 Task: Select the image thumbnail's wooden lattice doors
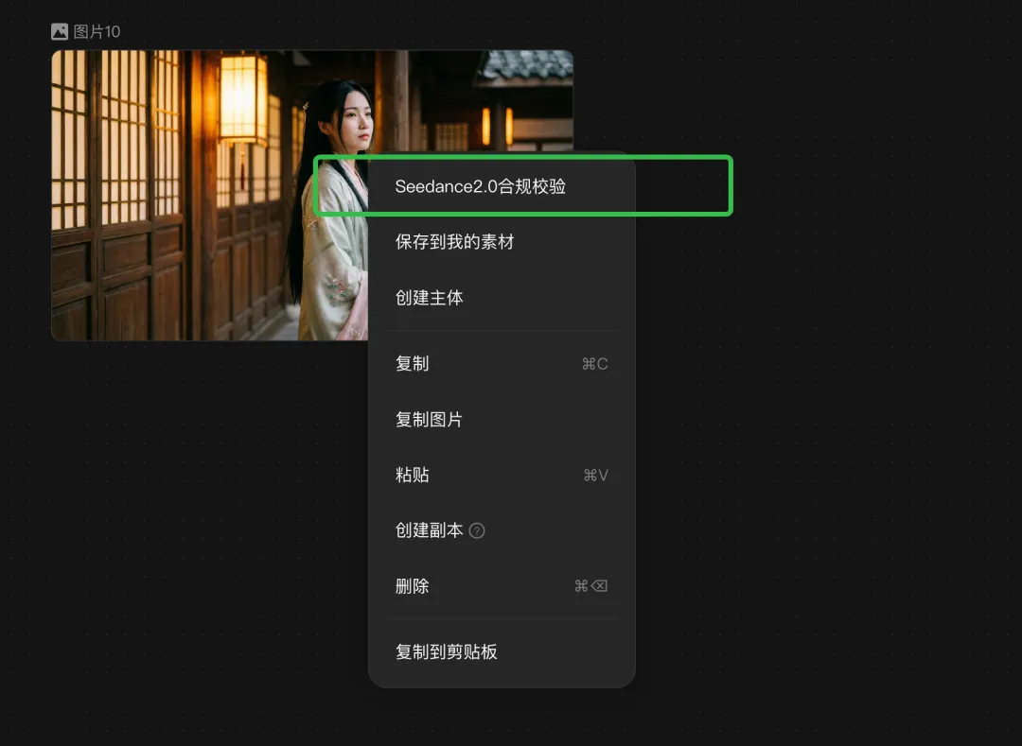click(x=117, y=196)
